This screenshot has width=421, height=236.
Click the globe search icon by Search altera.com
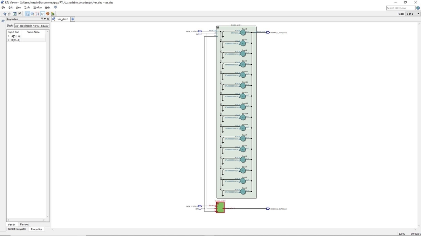coord(418,8)
